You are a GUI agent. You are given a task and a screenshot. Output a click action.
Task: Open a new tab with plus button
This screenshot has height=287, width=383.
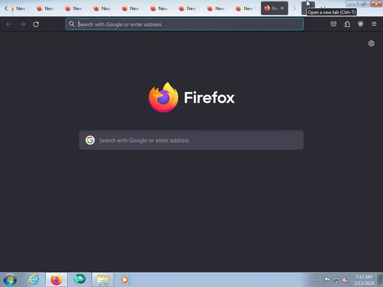coord(308,8)
